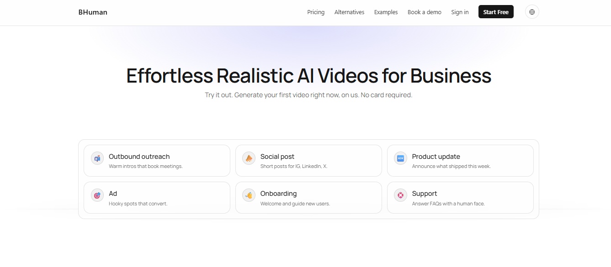Screen dimensions: 611x267
Task: Click the Social post icon
Action: pyautogui.click(x=249, y=158)
